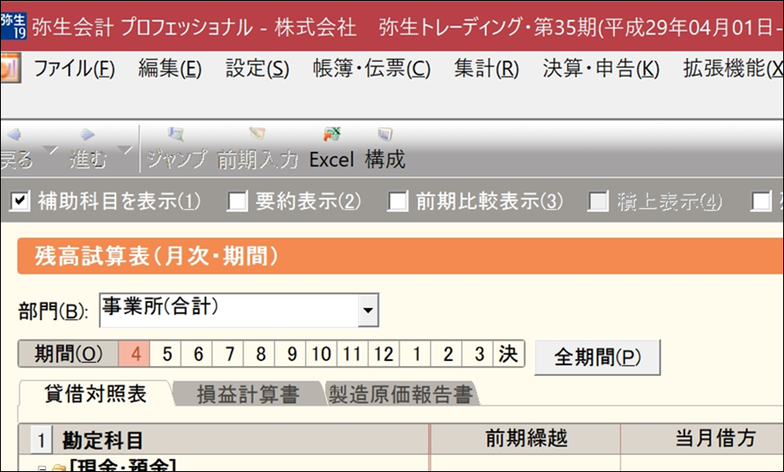The image size is (784, 472).
Task: Open the 戻る history dropdown arrow
Action: [x=50, y=149]
